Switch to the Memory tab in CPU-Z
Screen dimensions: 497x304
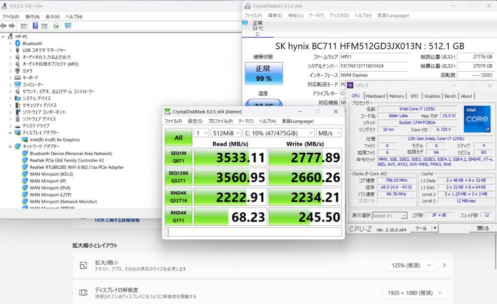[x=397, y=96]
